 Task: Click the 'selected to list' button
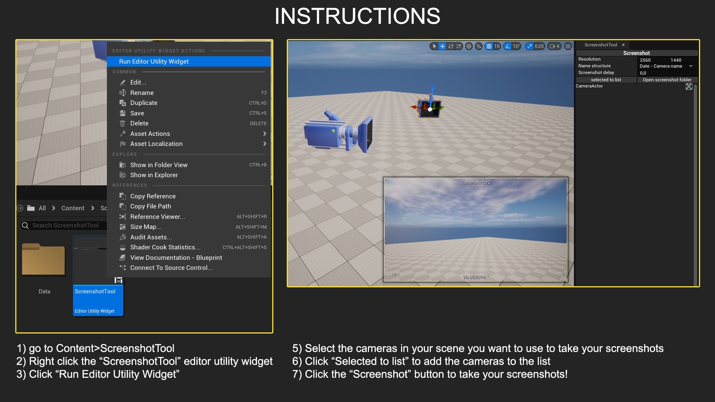pyautogui.click(x=606, y=80)
